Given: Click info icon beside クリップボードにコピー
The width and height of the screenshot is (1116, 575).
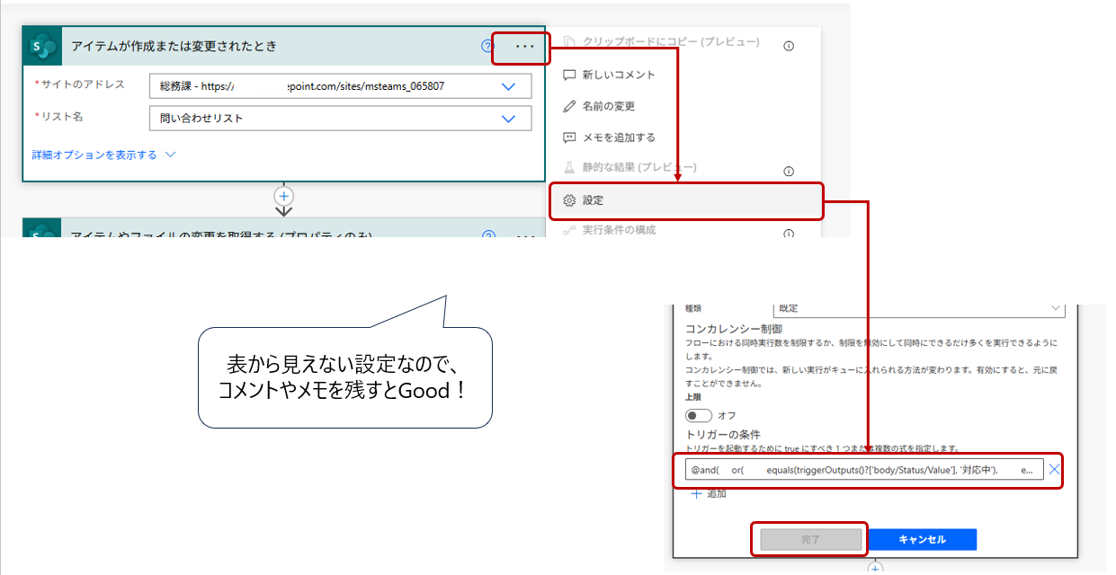Looking at the screenshot, I should pos(789,46).
